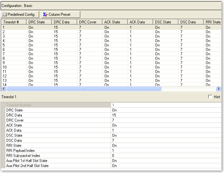Edit the ACK State value field below

click(166, 125)
